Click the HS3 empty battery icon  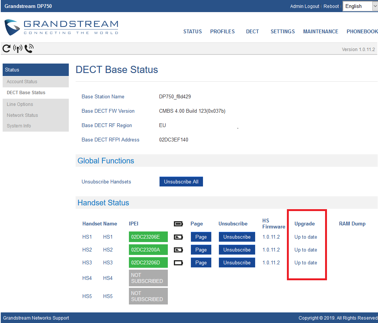178,263
